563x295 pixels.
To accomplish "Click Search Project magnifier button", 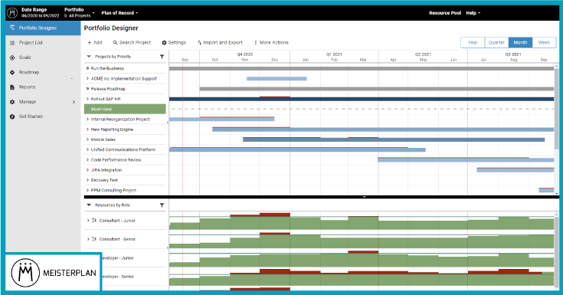I will [x=132, y=42].
